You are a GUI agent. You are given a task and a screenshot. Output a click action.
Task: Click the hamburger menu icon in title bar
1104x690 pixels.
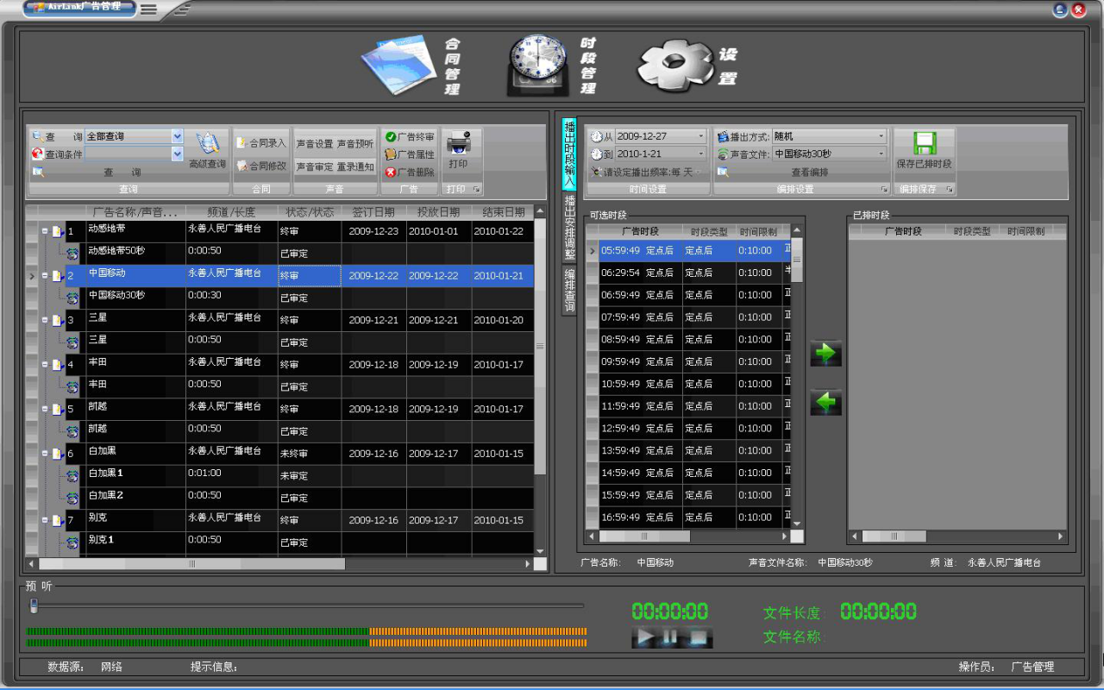(x=148, y=9)
